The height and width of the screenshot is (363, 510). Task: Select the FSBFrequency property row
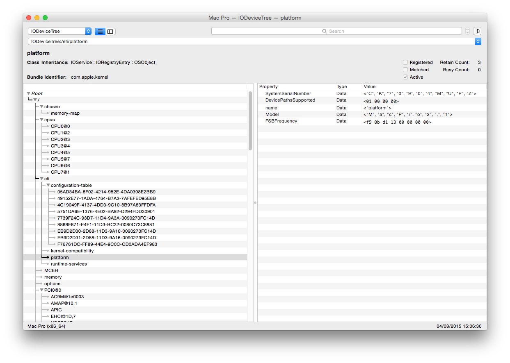click(x=372, y=121)
